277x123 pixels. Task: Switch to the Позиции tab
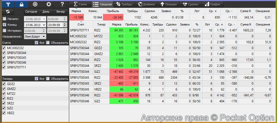tap(169, 4)
